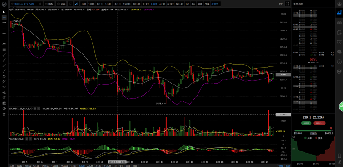This screenshot has width=343, height=167.
Task: Select the 周线 weekly interval
Action: 200,4
